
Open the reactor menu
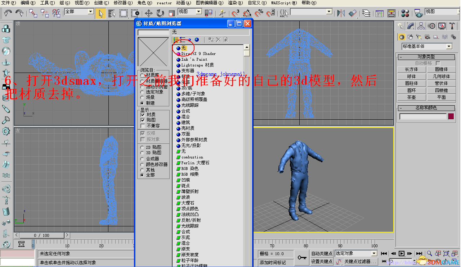pos(164,3)
